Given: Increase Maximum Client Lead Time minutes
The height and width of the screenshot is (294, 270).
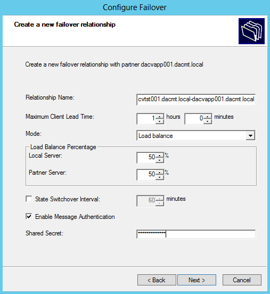Looking at the screenshot, I should 207,117.
